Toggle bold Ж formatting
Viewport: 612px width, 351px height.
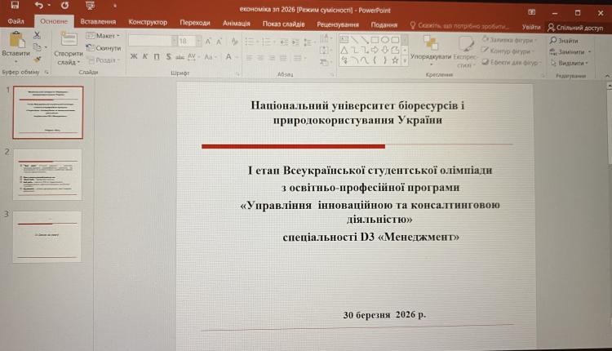[134, 56]
